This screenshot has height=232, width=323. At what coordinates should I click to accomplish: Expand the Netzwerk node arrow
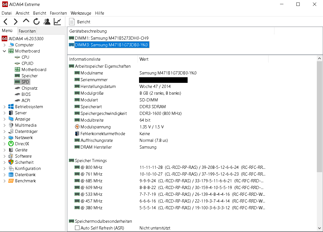click(4, 138)
